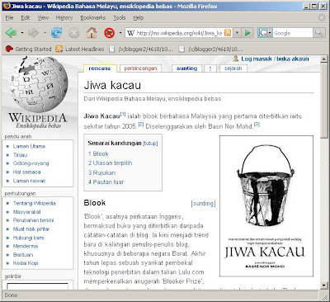Open the Latest Headlines feed bookmark
The height and width of the screenshot is (302, 330).
[x=80, y=50]
